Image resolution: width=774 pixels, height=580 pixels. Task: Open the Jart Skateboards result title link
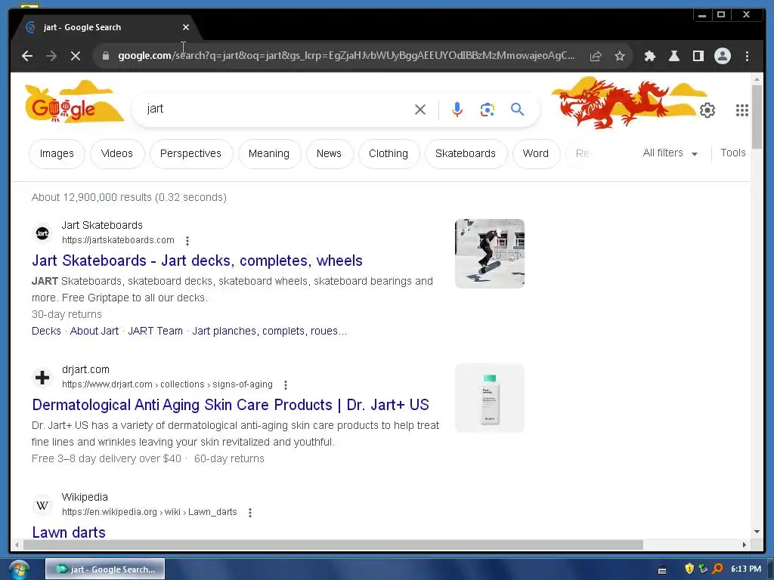(x=197, y=261)
